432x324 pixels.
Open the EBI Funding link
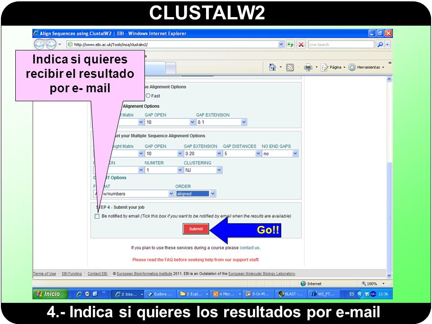(72, 274)
